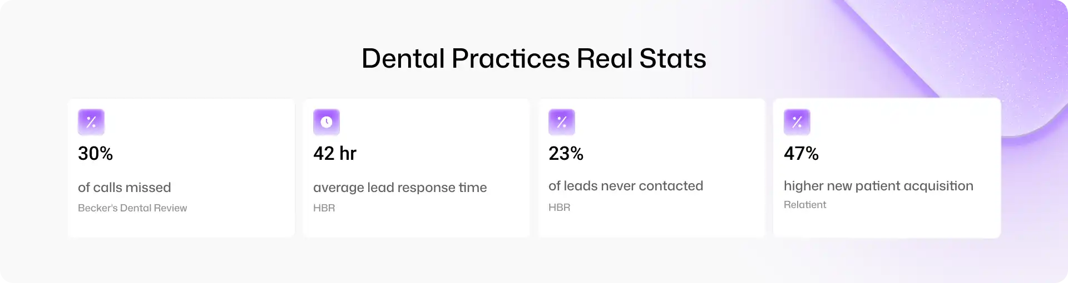This screenshot has height=283, width=1068.
Task: Click the 'of calls missed' label
Action: click(x=125, y=188)
